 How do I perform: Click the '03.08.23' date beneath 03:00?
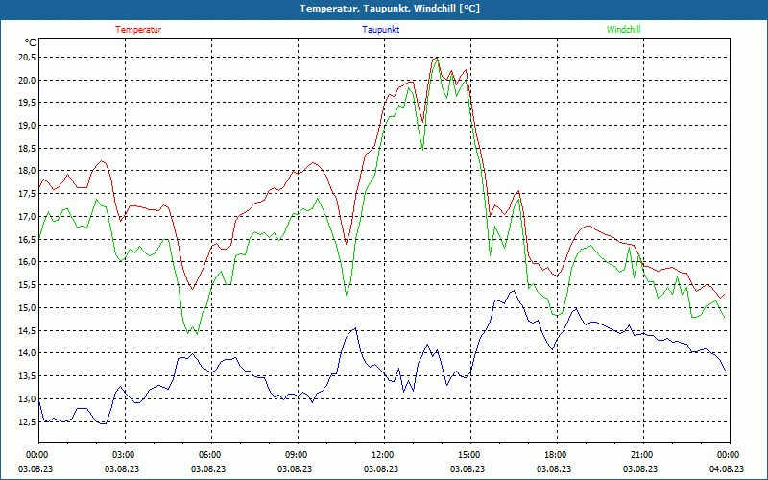click(122, 468)
